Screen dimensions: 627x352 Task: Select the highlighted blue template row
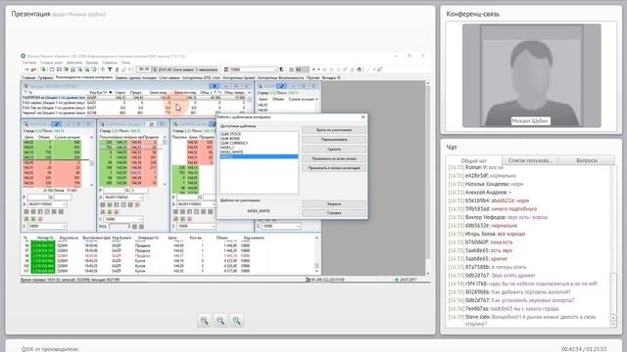click(x=259, y=156)
